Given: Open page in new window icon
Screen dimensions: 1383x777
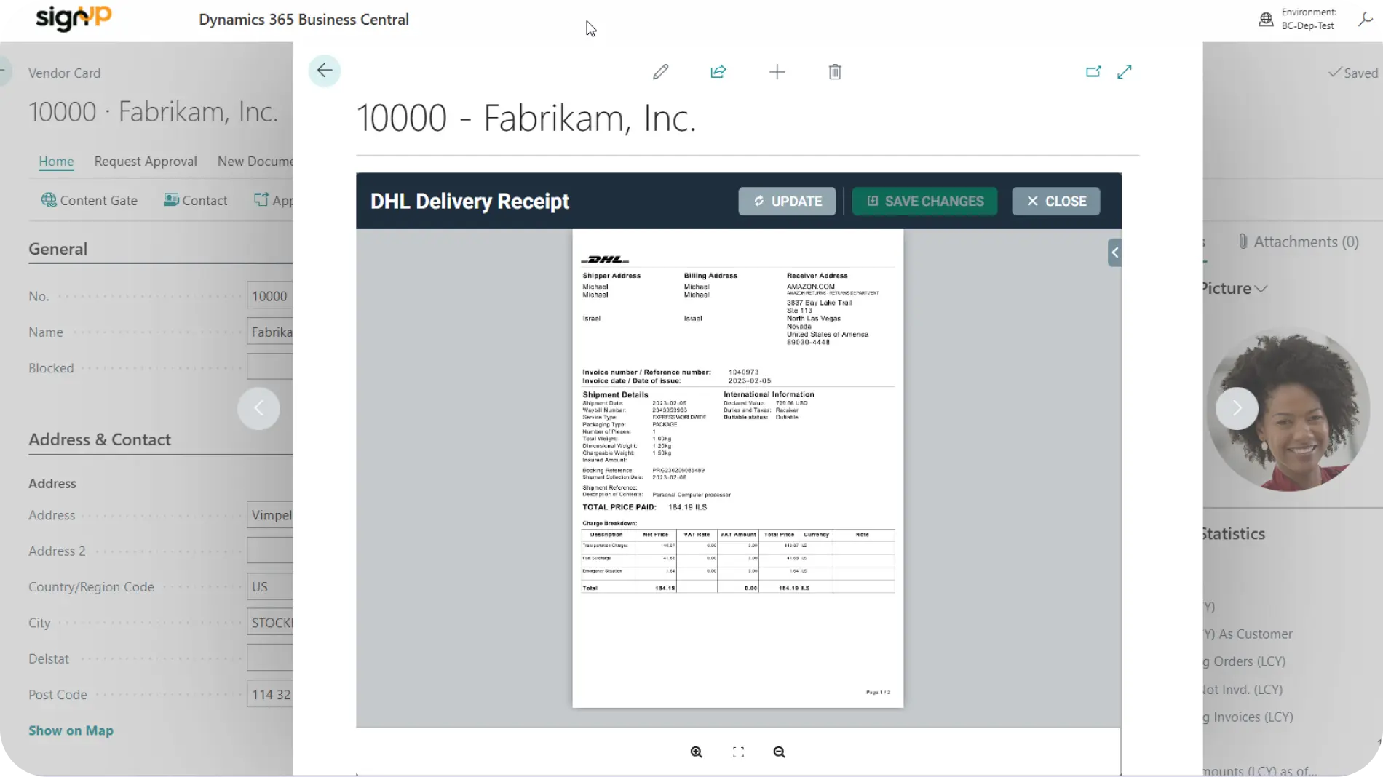Looking at the screenshot, I should point(1093,71).
